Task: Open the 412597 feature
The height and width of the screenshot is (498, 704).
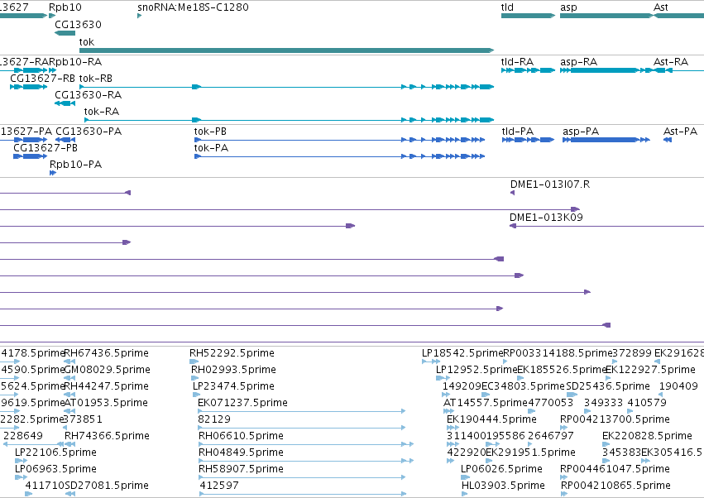Action: click(x=303, y=494)
